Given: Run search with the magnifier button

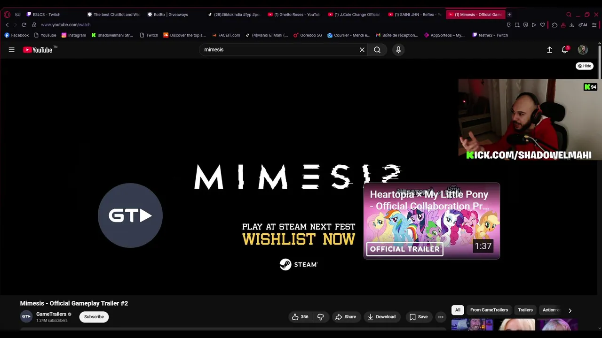Looking at the screenshot, I should coord(377,50).
